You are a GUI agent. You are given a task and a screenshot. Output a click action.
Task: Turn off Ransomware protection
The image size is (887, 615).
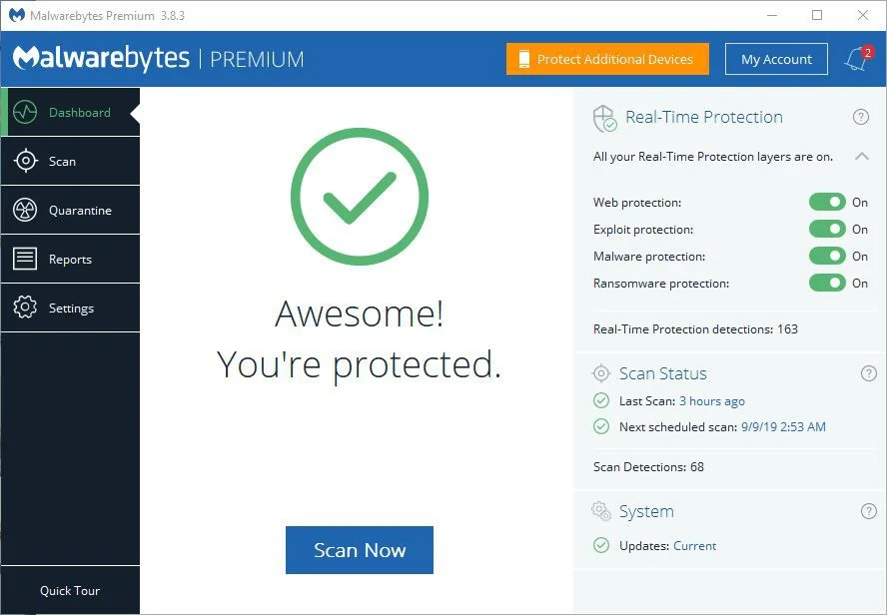(827, 283)
